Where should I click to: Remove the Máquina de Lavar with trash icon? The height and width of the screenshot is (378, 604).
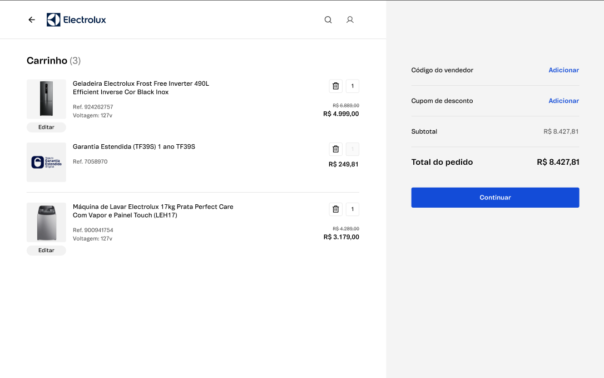click(x=335, y=209)
